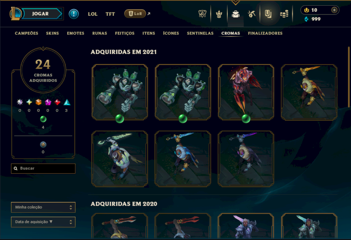Open the Clash trophy icon in top bar
351x240 pixels.
202,14
